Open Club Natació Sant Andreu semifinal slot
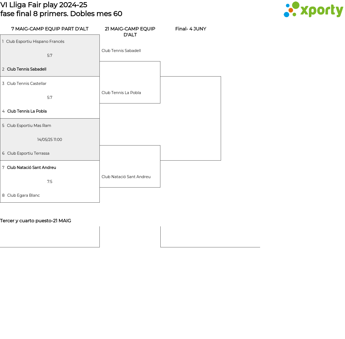 (126, 177)
